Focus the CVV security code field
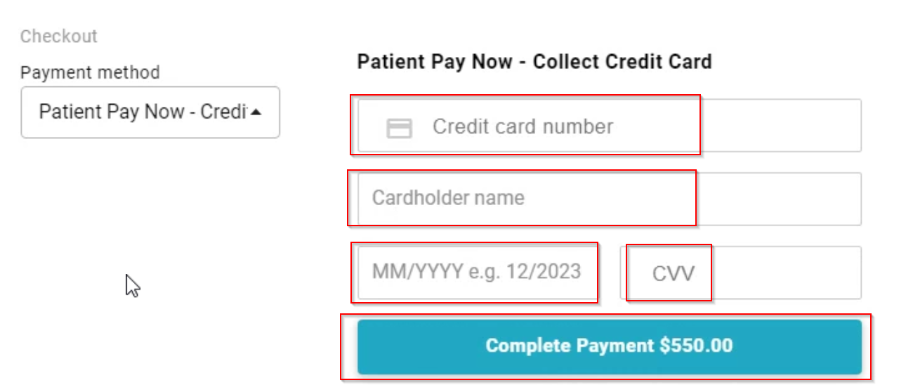Image resolution: width=913 pixels, height=385 pixels. 740,273
